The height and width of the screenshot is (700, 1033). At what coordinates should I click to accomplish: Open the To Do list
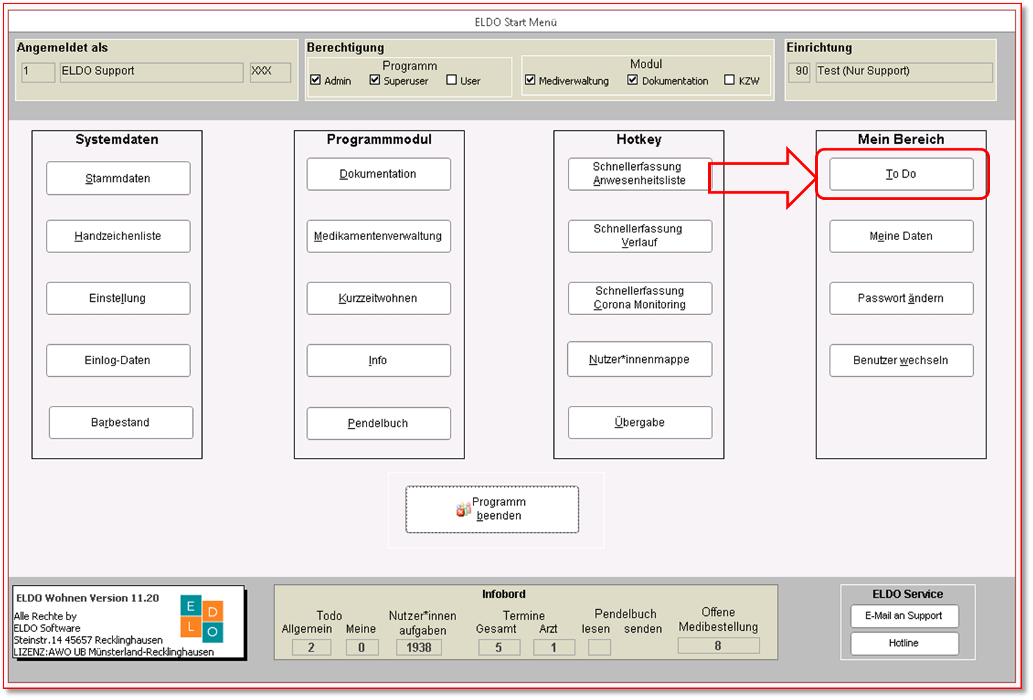(x=901, y=174)
